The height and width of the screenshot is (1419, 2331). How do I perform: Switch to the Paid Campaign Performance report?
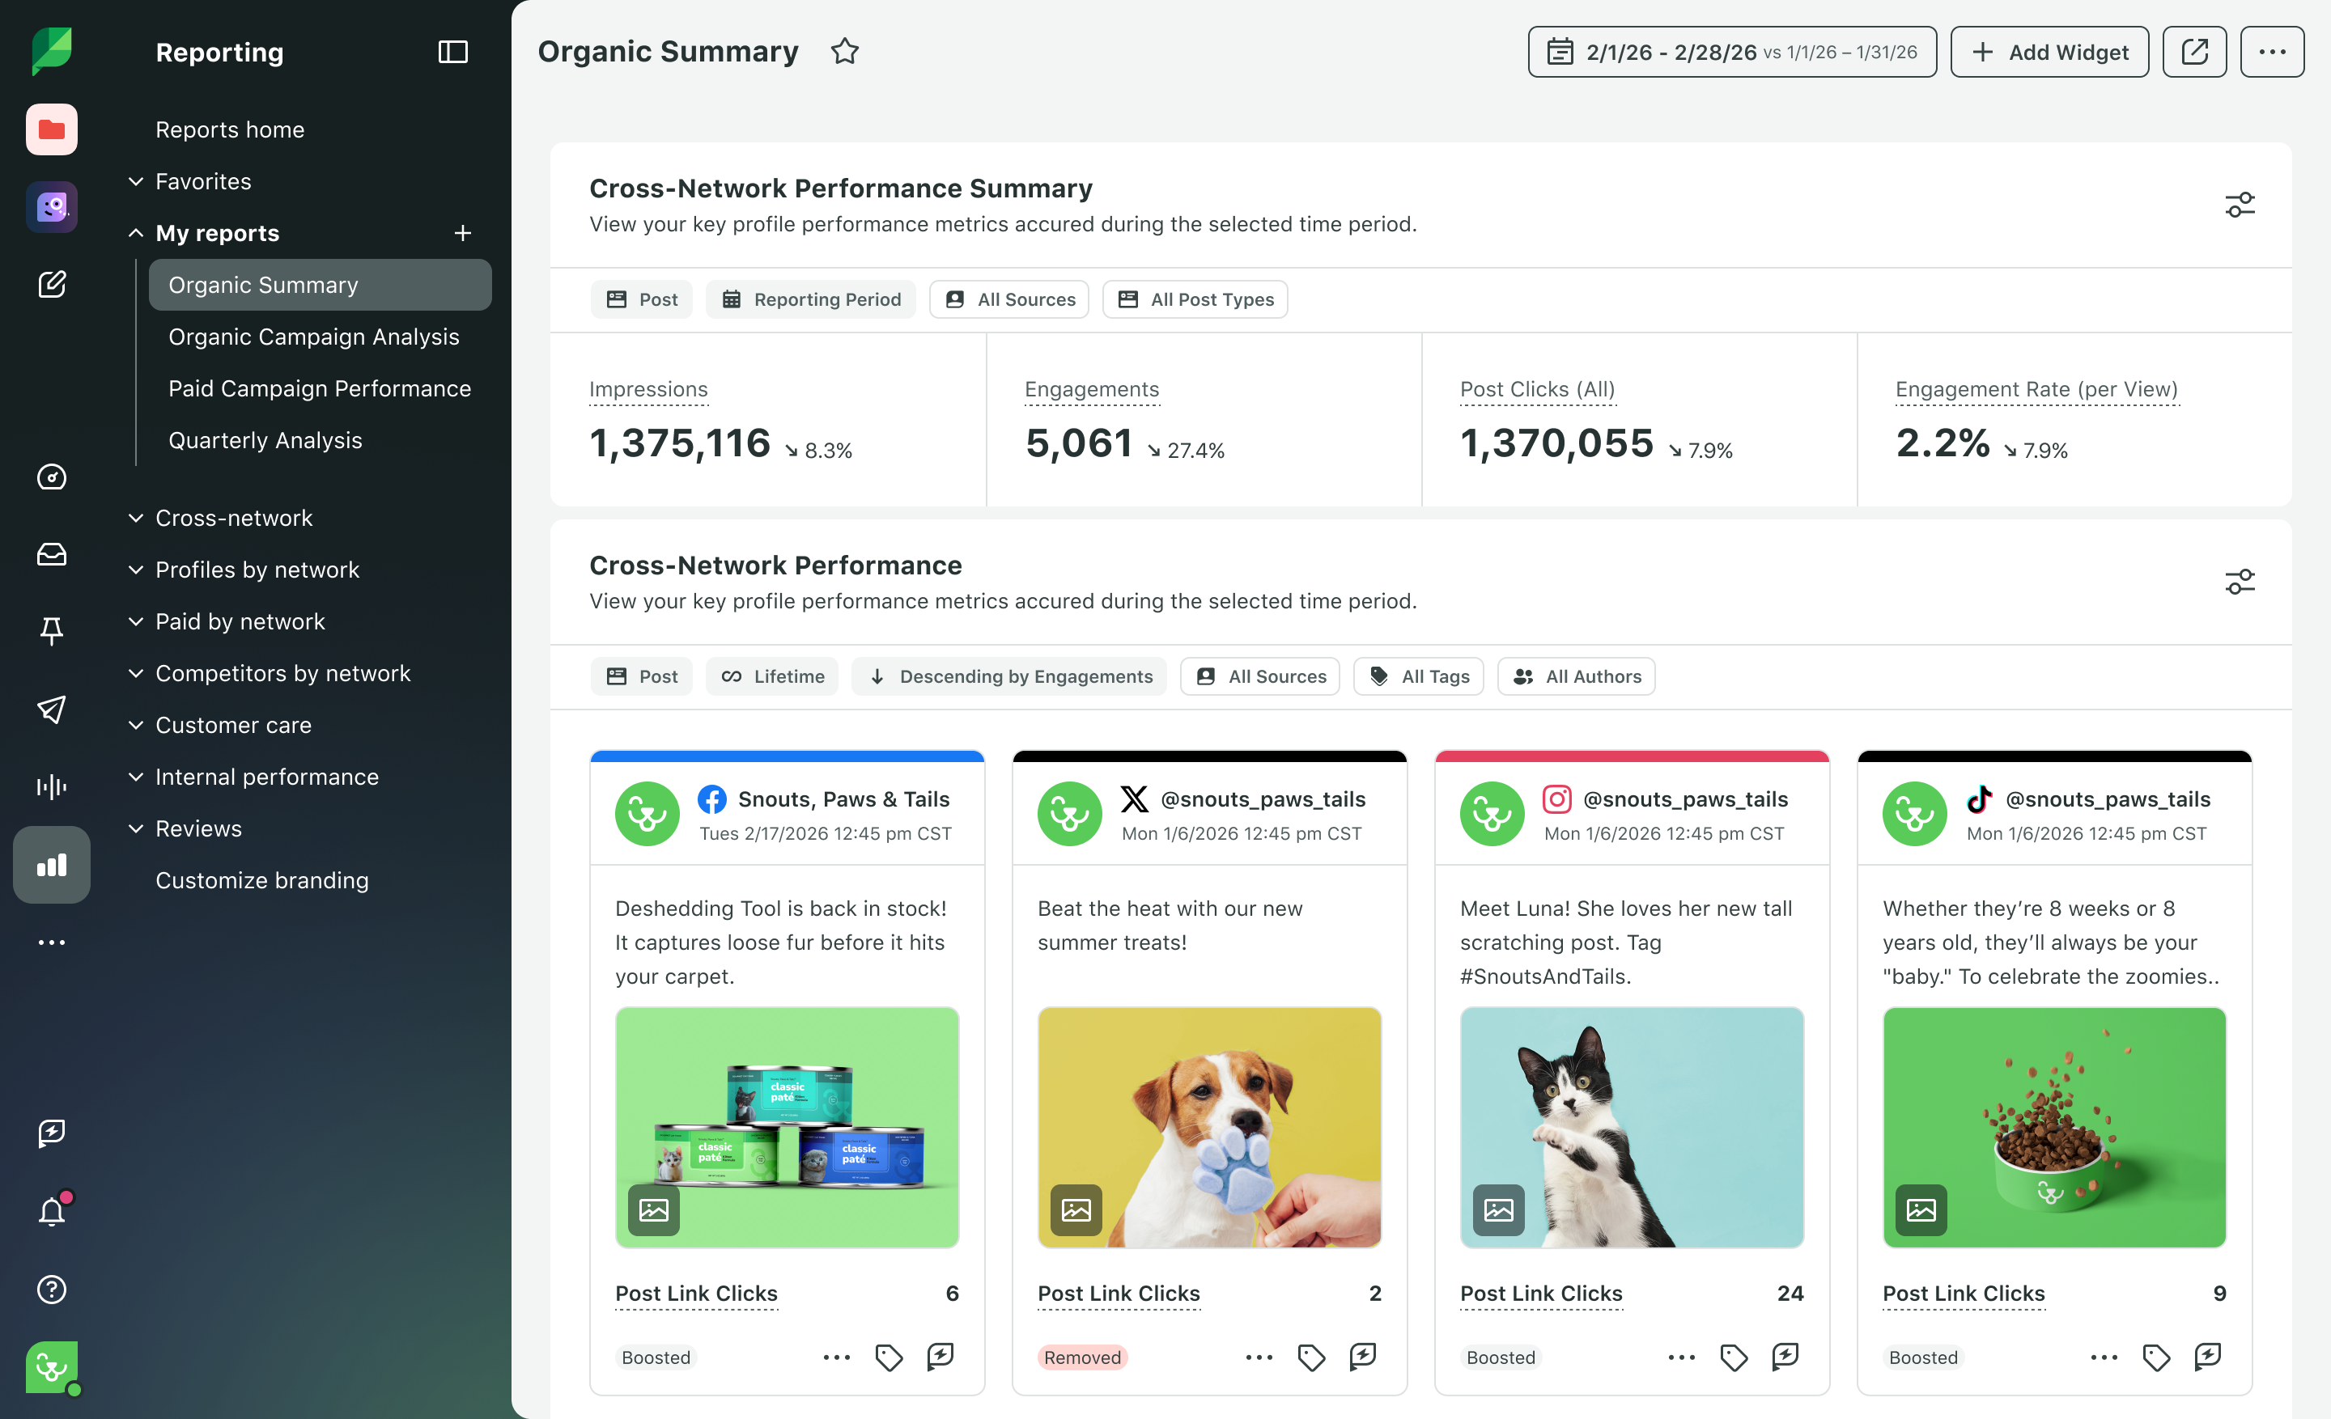[320, 388]
